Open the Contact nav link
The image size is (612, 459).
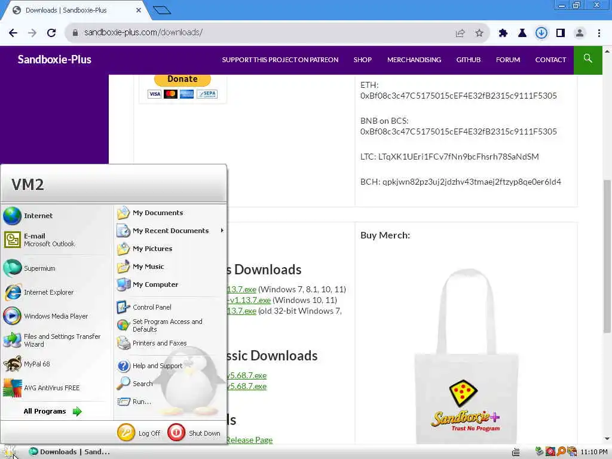(550, 60)
